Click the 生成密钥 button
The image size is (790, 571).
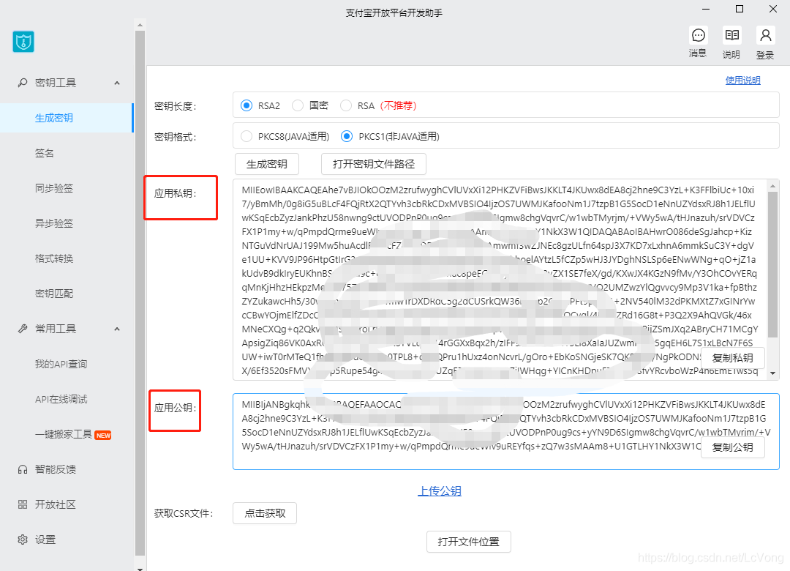point(267,164)
